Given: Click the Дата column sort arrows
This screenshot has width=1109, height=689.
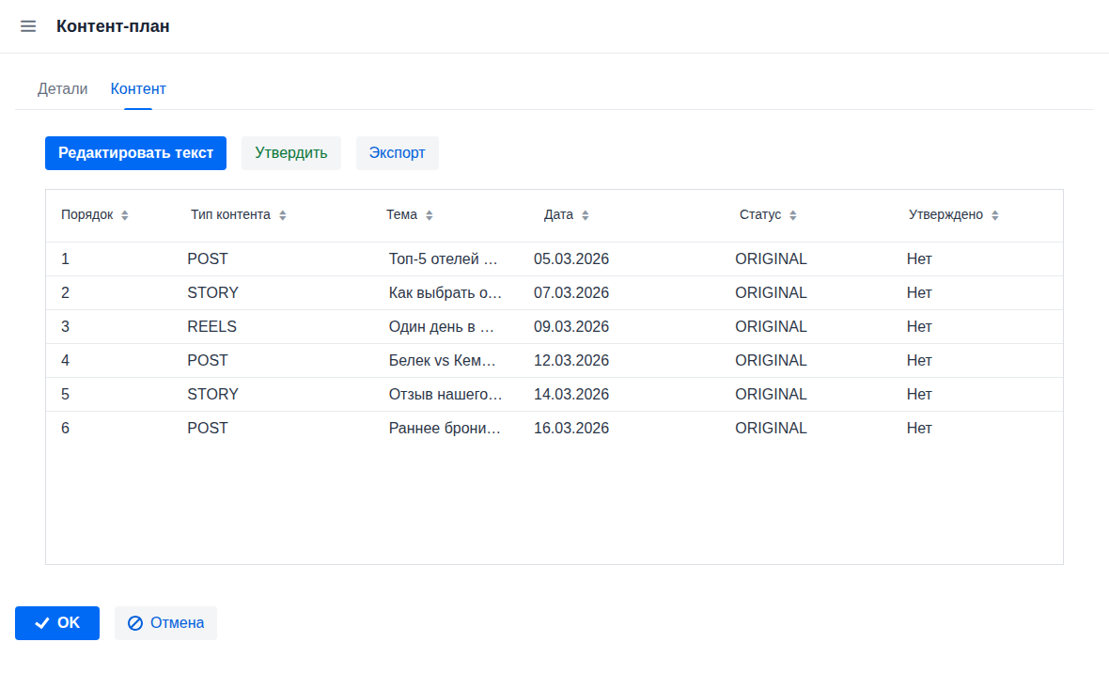Looking at the screenshot, I should point(586,215).
